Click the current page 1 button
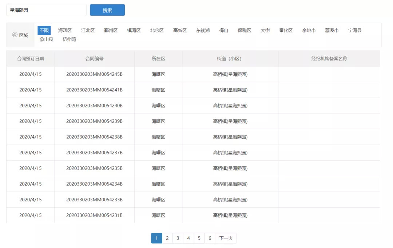 156,238
